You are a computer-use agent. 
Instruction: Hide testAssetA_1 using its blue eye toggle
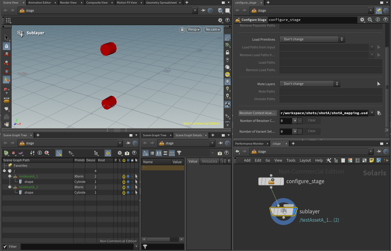click(x=128, y=176)
